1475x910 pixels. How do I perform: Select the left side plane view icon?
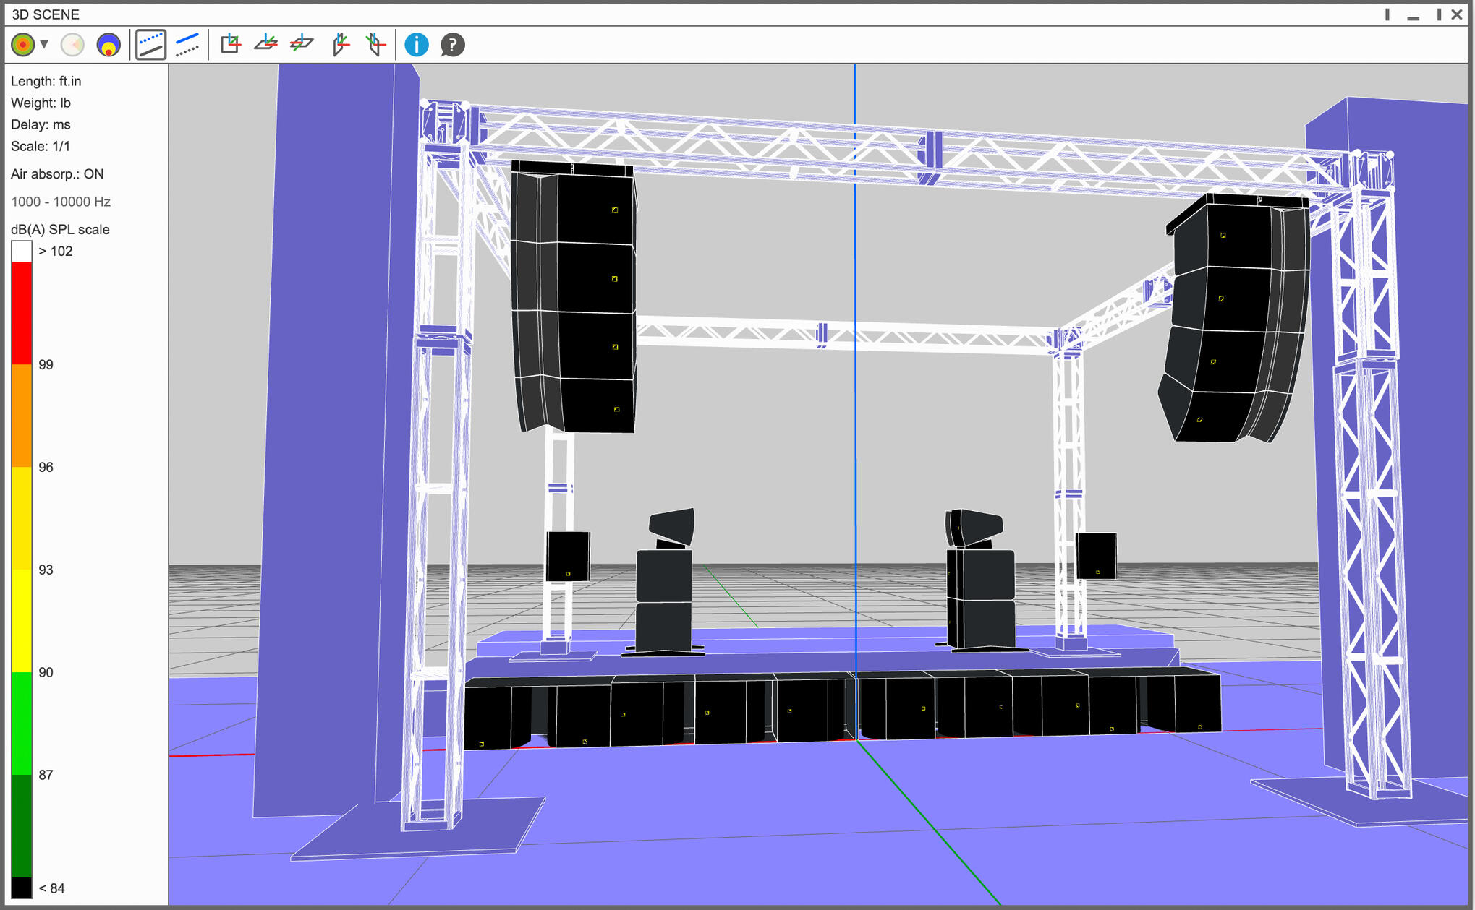(340, 45)
